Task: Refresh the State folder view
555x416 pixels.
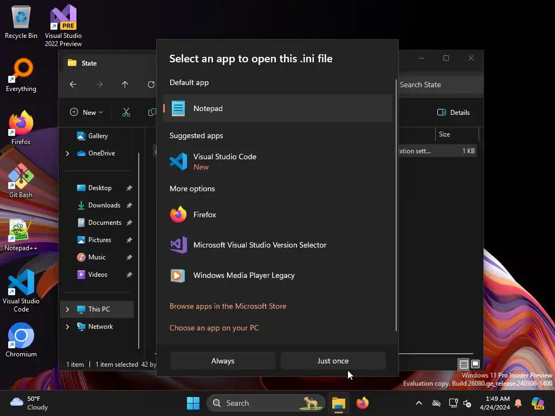Action: [x=151, y=84]
